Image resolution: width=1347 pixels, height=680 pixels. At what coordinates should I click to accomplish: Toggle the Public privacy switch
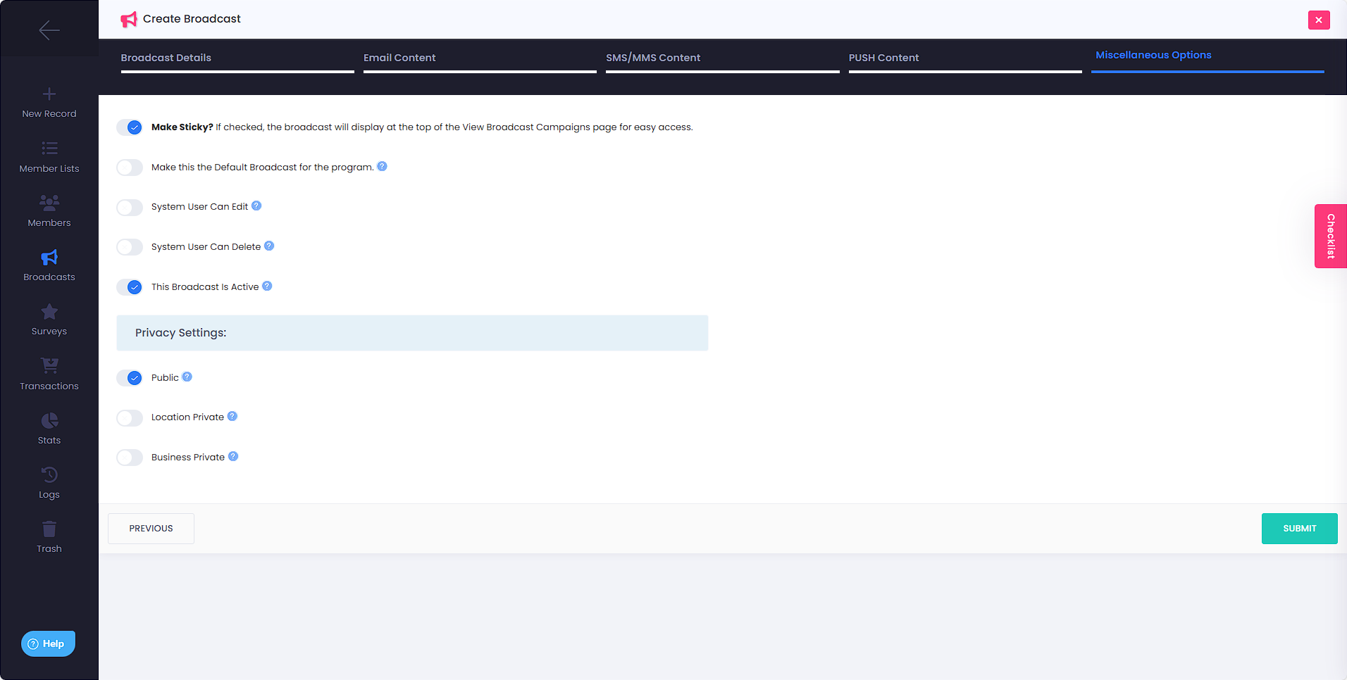tap(130, 378)
